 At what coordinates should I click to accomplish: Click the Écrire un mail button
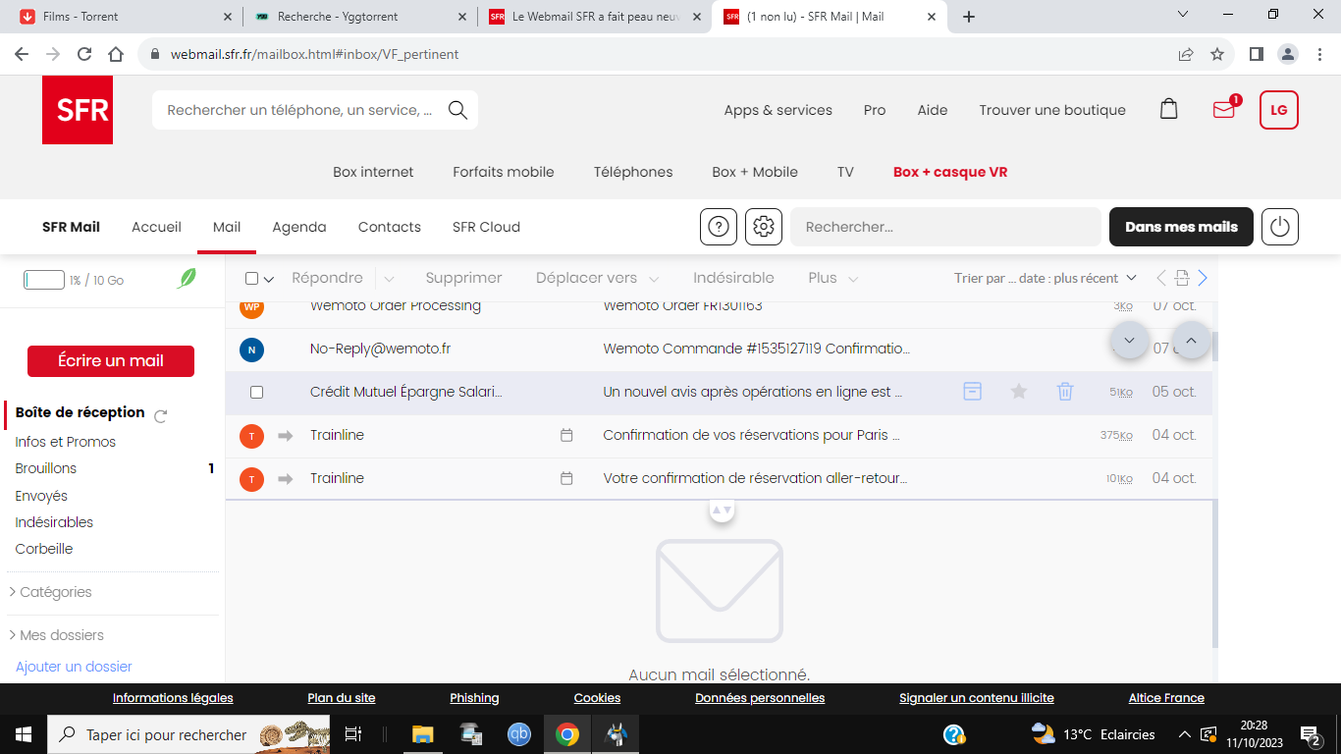[111, 360]
